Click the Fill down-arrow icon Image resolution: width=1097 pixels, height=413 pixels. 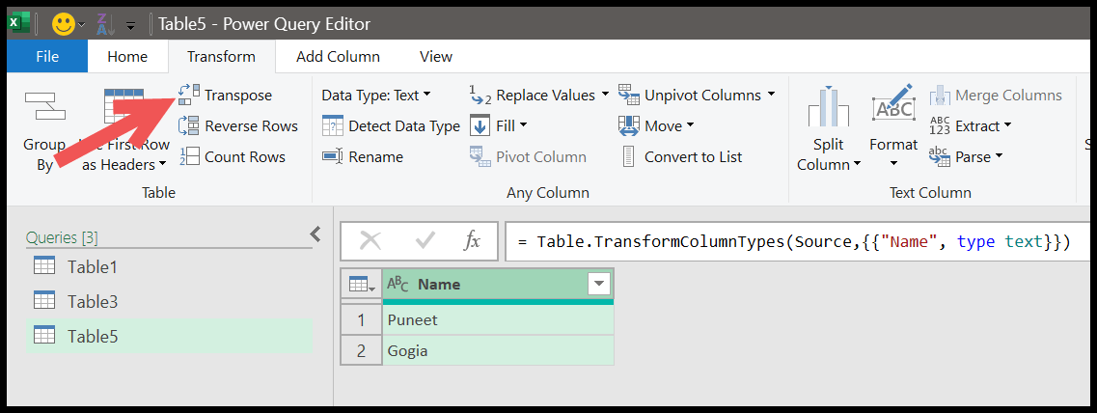pos(480,126)
